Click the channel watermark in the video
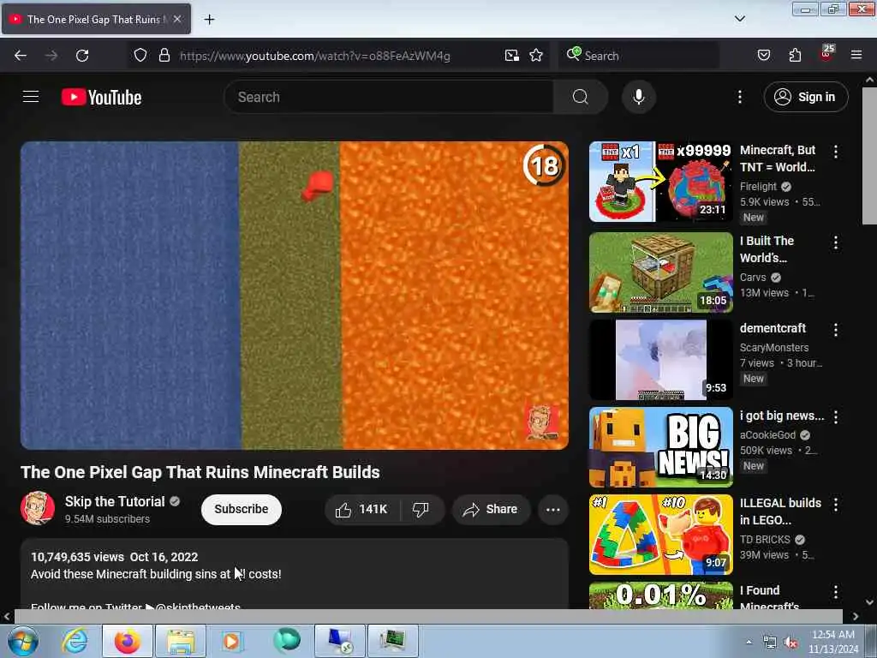Viewport: 877px width, 658px height. tap(540, 422)
